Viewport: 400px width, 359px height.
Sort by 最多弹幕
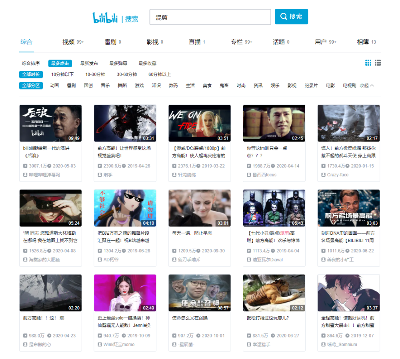pos(118,63)
